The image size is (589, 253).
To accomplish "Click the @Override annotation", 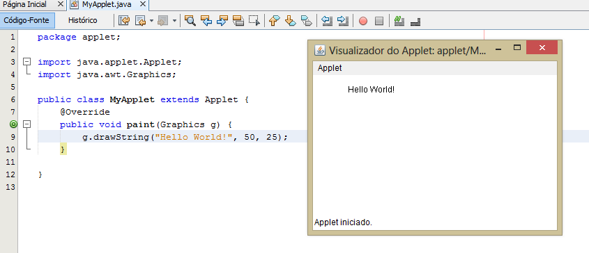I will [85, 112].
